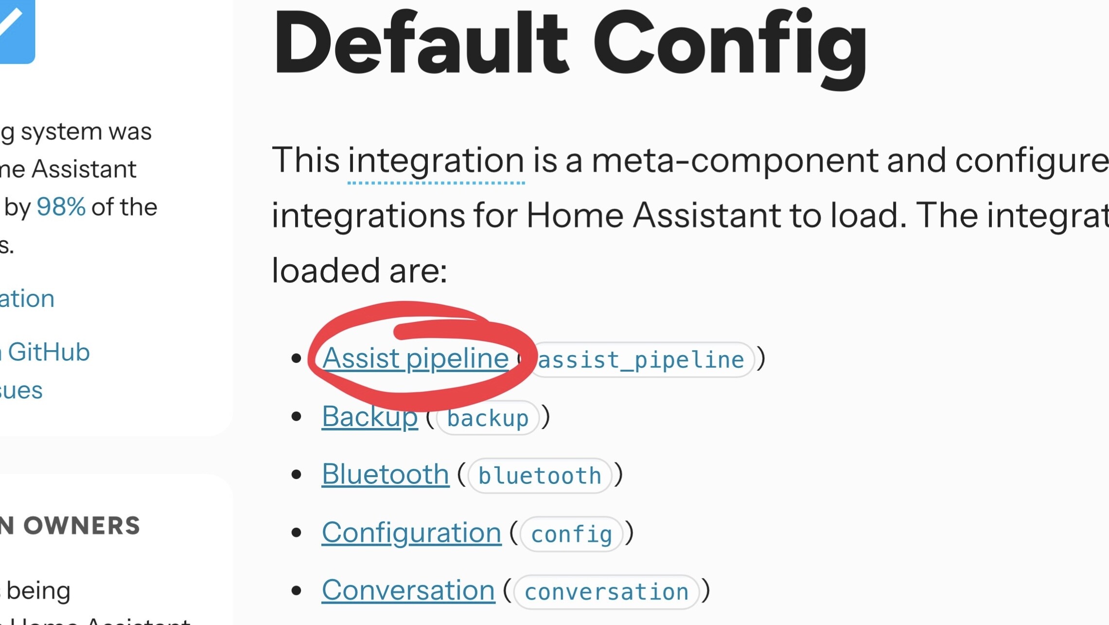Click the bluetooth code tag
This screenshot has height=625, width=1109.
click(540, 476)
